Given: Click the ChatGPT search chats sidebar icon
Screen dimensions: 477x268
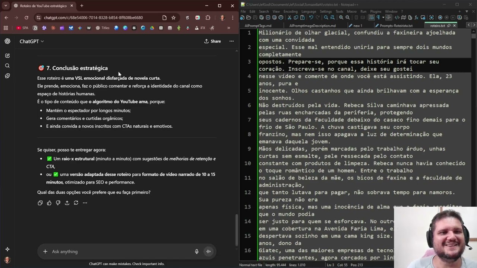Looking at the screenshot, I should click(7, 66).
